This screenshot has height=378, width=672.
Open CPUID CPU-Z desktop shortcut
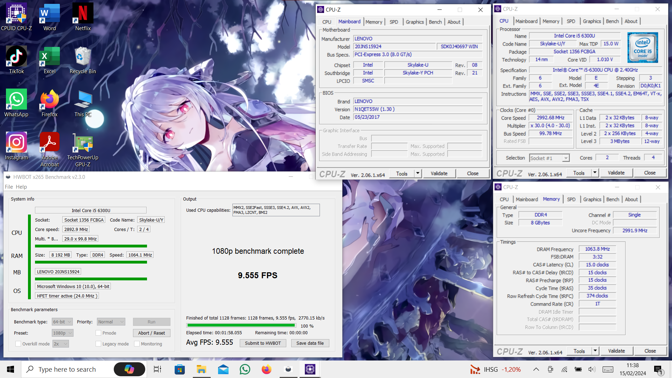click(x=16, y=17)
